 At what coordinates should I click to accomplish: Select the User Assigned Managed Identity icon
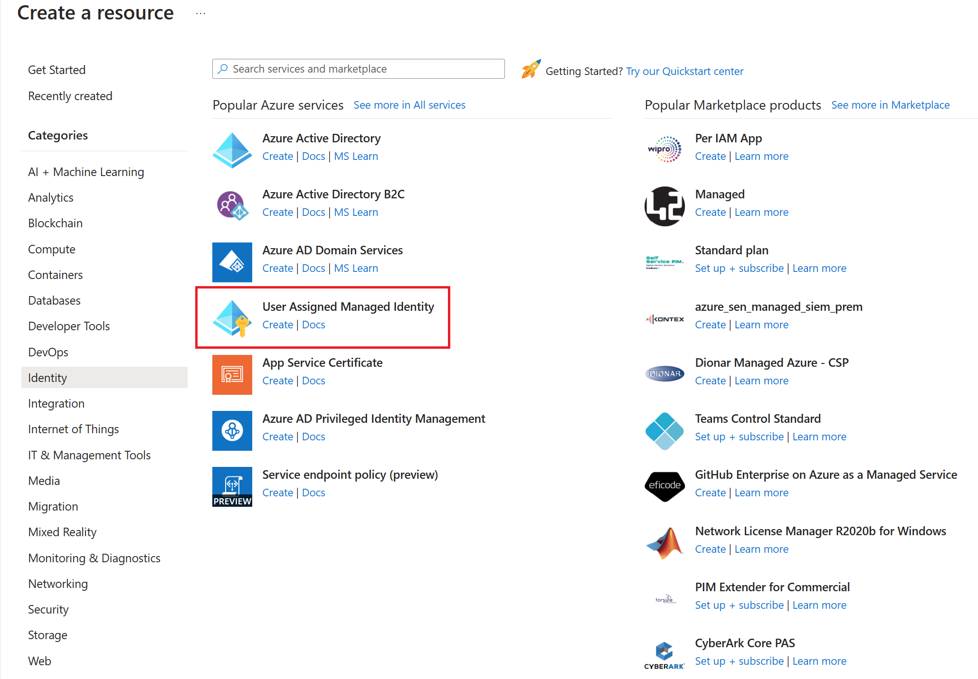click(x=232, y=318)
